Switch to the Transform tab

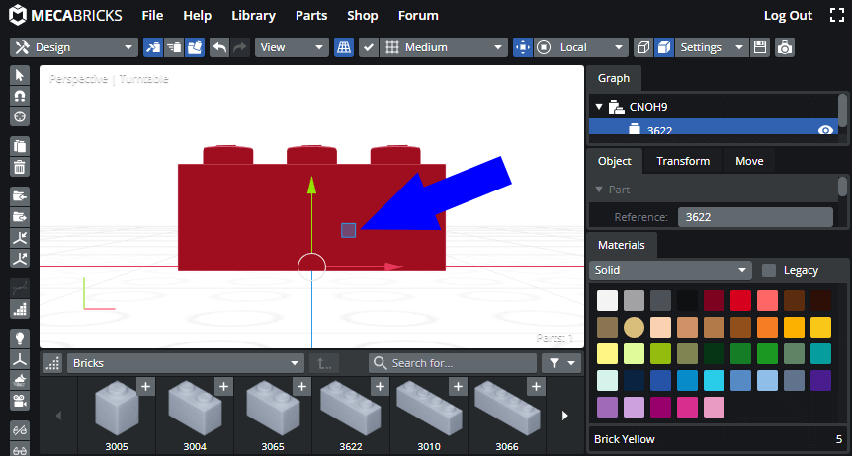tap(683, 161)
